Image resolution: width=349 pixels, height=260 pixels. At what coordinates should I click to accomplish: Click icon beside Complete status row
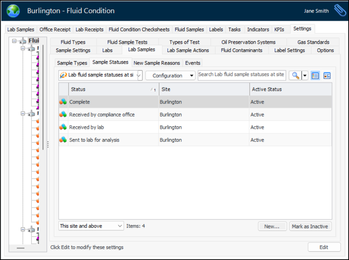coord(63,102)
